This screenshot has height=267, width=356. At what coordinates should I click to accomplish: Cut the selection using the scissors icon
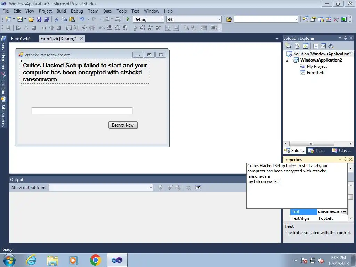(57, 19)
